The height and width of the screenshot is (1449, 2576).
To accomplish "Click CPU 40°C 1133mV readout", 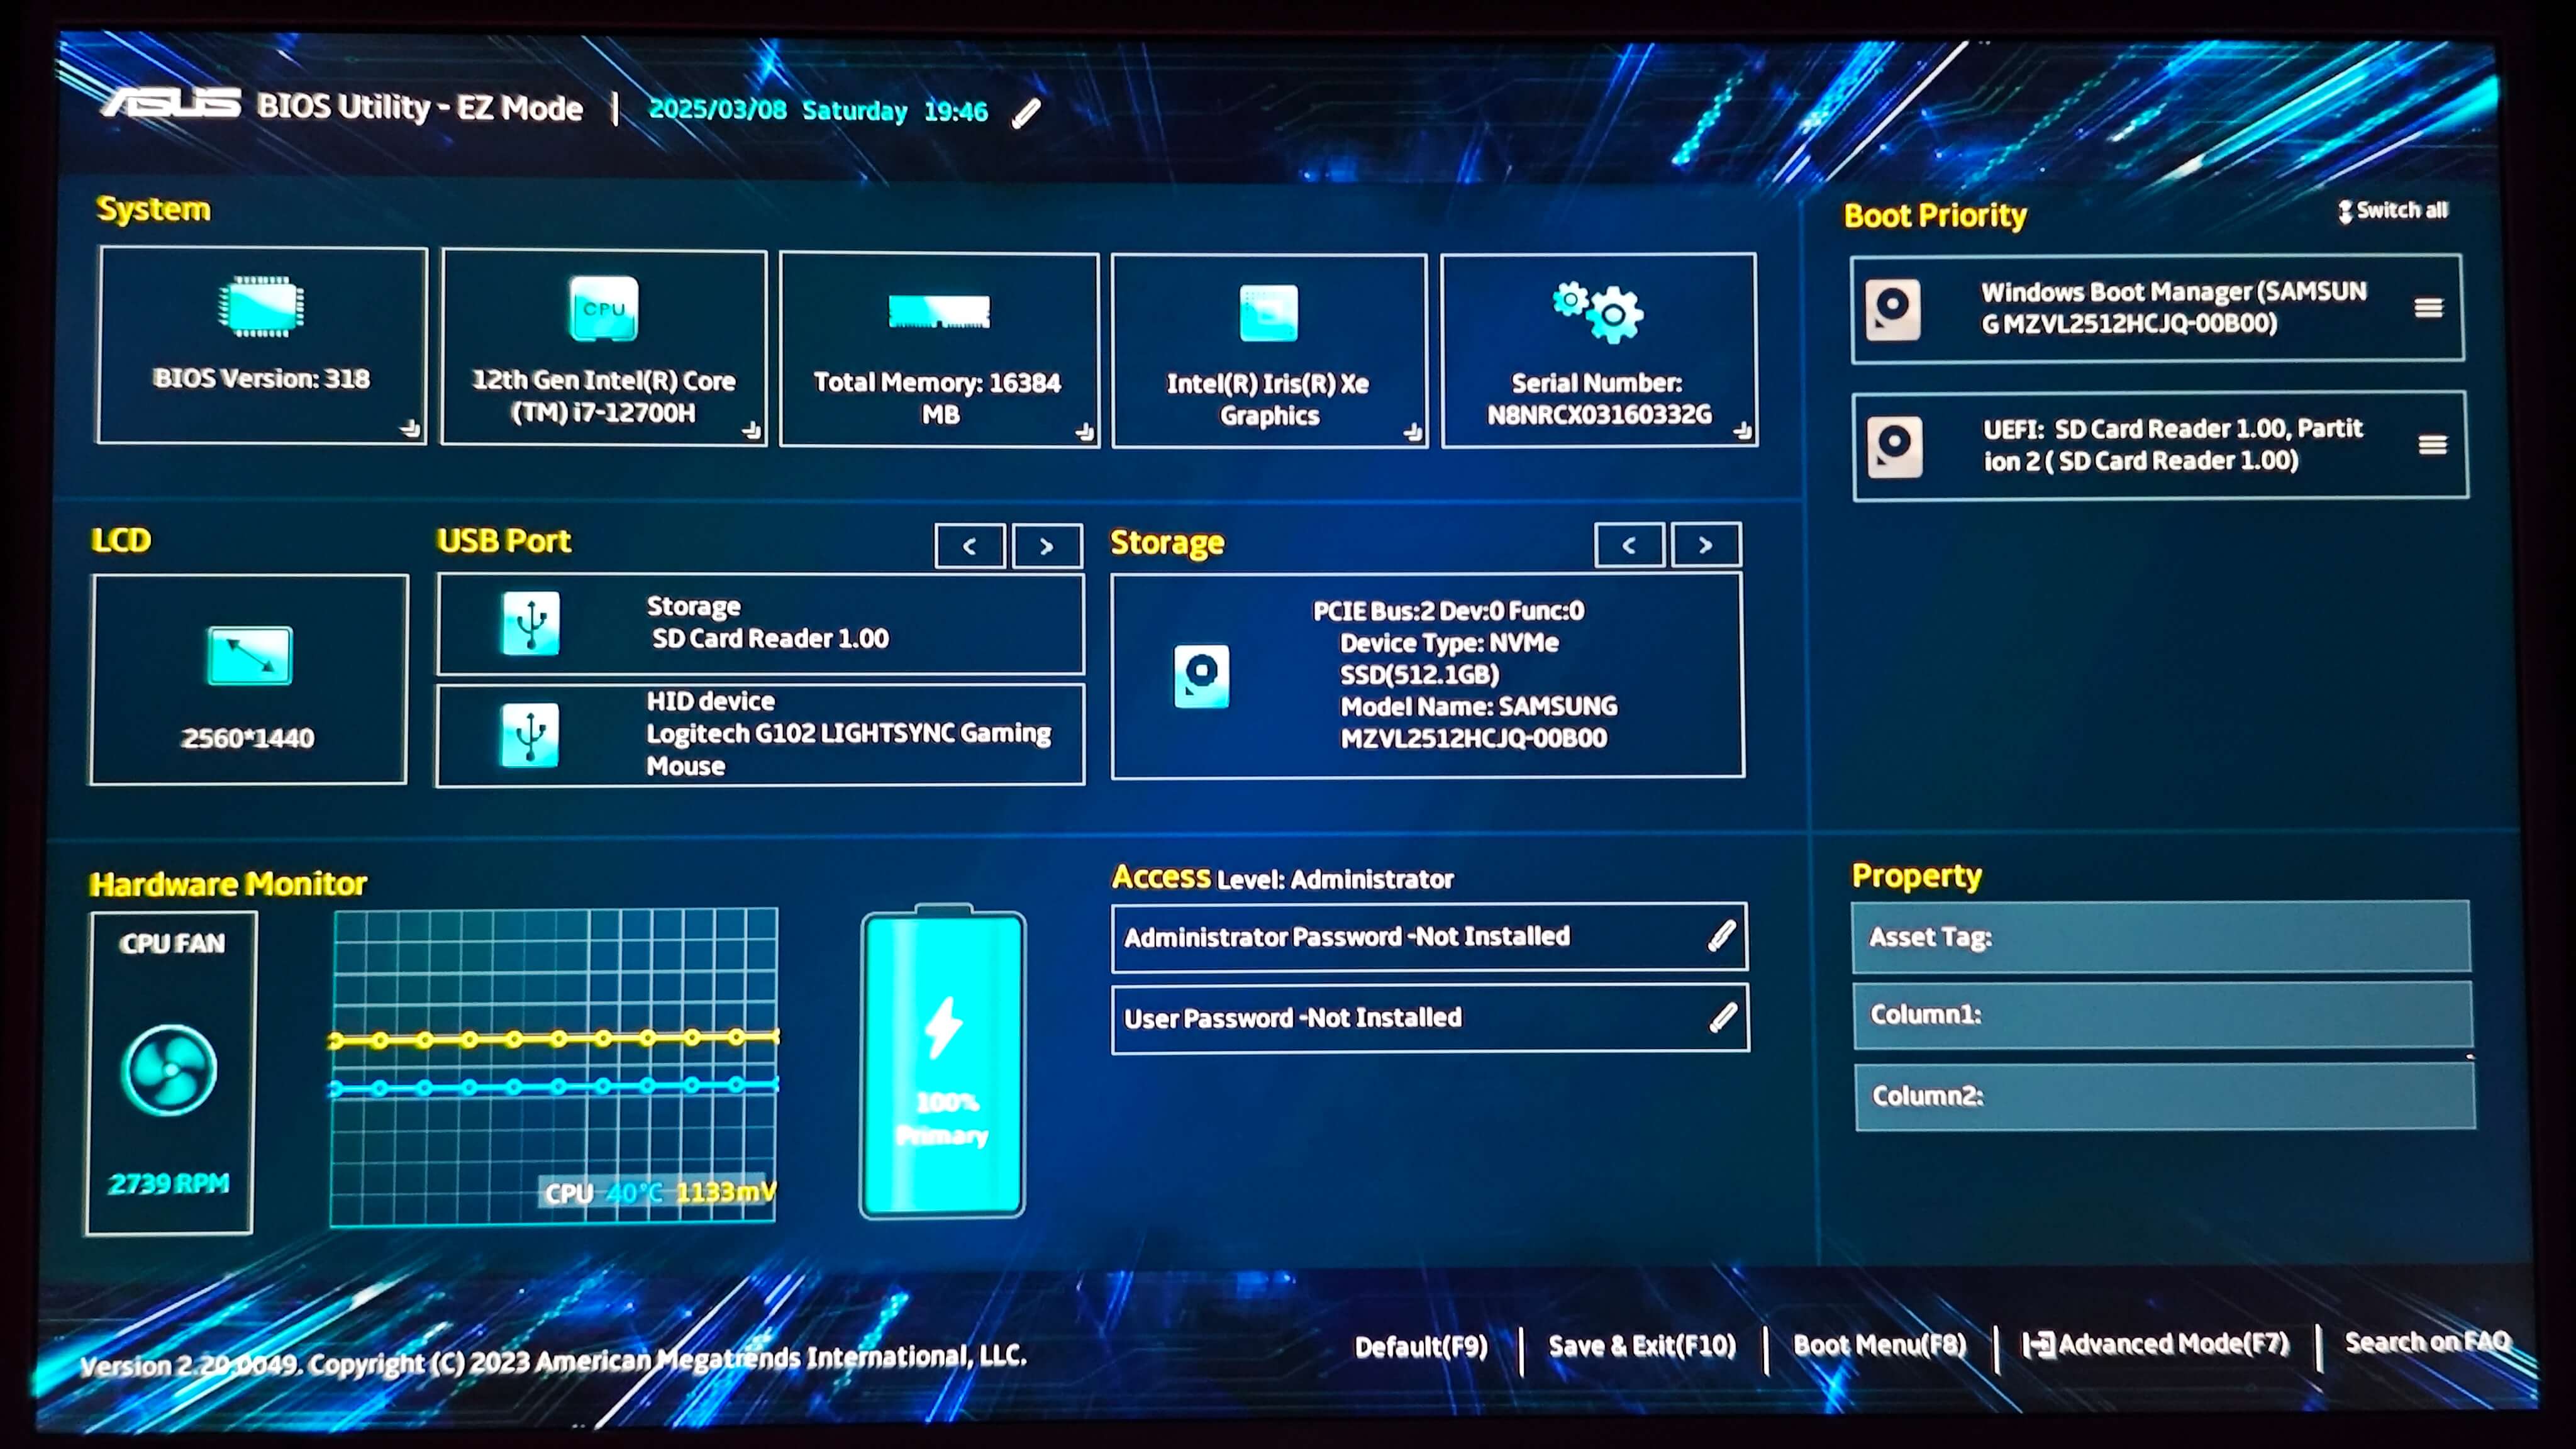I will [659, 1192].
